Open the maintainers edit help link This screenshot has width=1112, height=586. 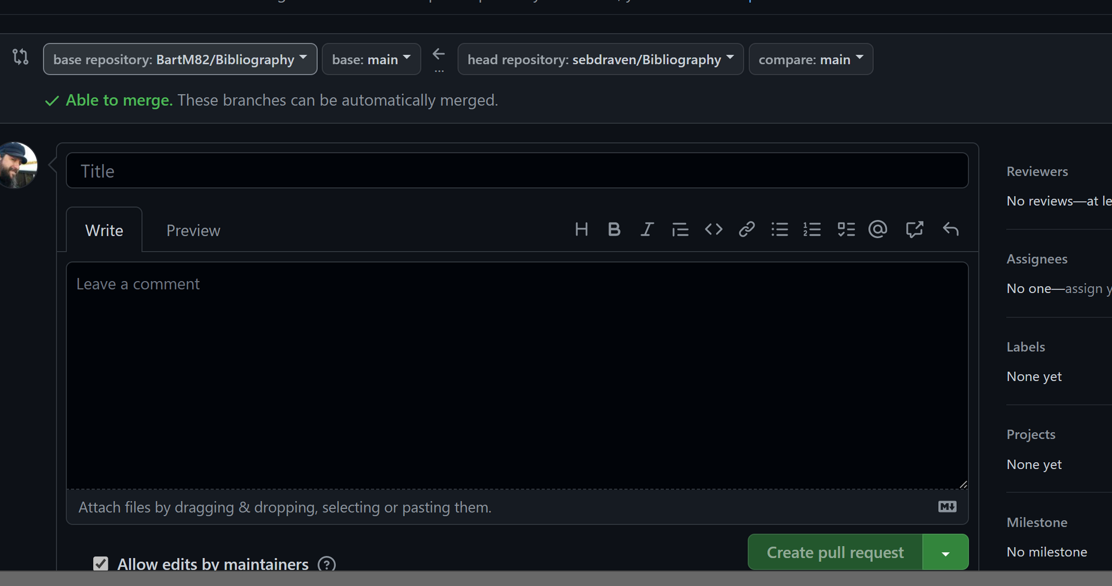(325, 564)
